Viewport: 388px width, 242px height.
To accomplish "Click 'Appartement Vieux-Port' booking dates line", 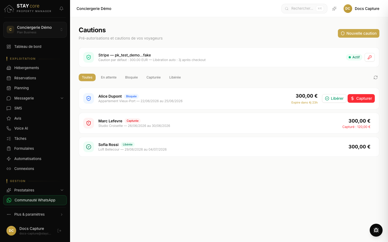I will pyautogui.click(x=140, y=101).
